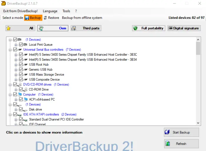This screenshot has width=206, height=151.
Task: Click the USB Composite Device icon
Action: (25, 79)
